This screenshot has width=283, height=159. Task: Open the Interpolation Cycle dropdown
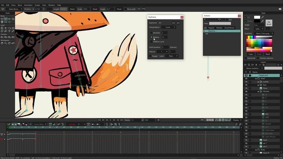168,27
